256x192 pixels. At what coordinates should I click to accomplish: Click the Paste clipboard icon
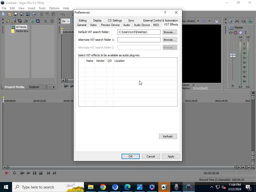(53, 14)
